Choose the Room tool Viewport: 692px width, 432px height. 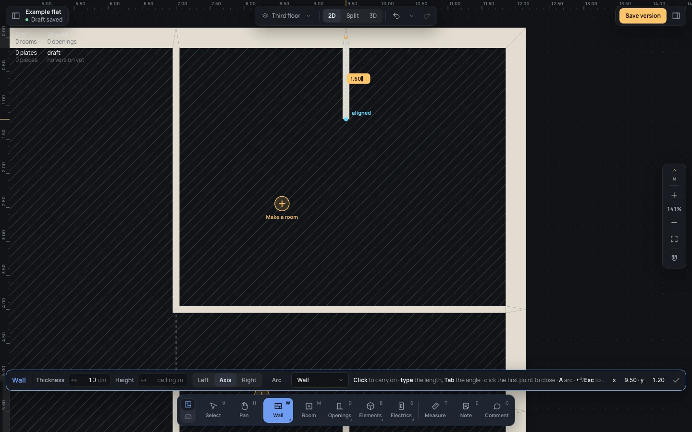[x=309, y=410]
